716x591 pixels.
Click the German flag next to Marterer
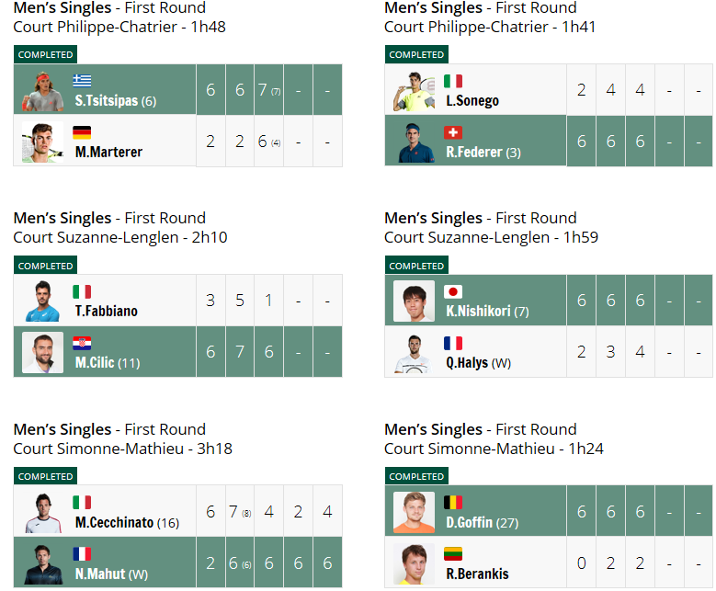coord(82,132)
